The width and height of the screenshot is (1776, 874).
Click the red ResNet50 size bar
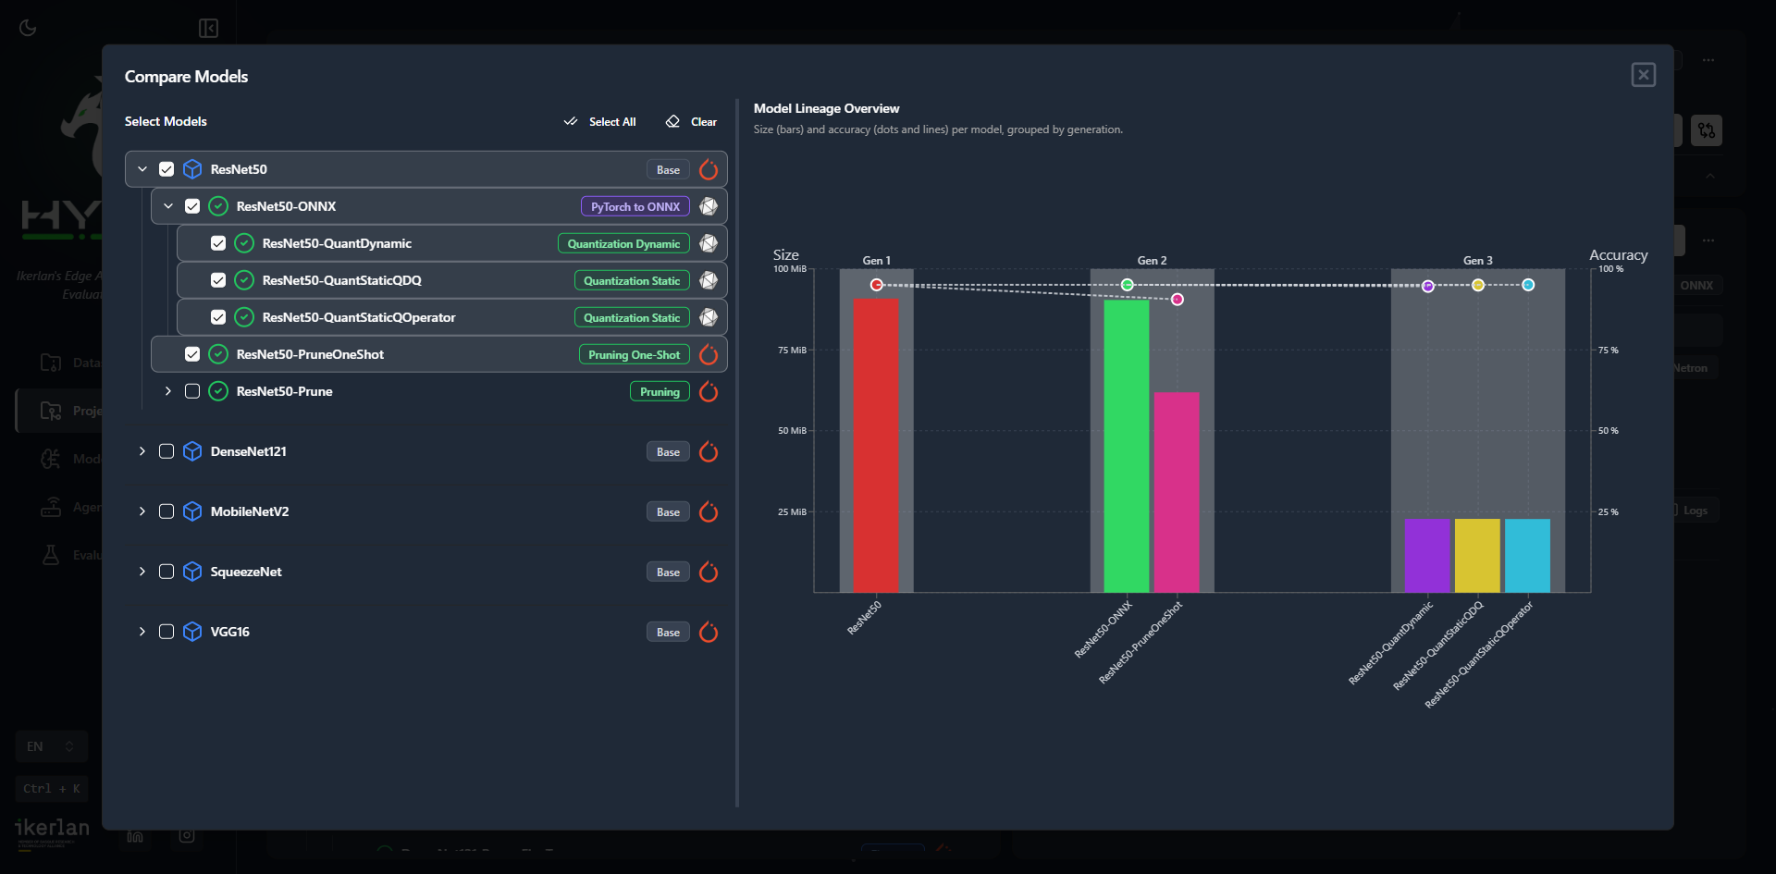(876, 445)
